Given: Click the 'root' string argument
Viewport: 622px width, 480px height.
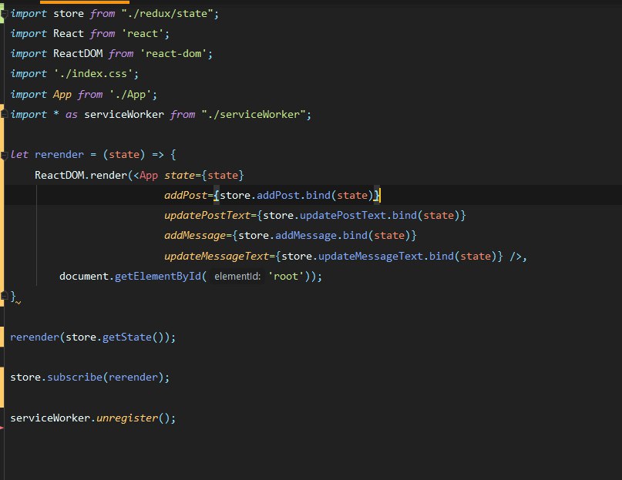Looking at the screenshot, I should point(286,276).
